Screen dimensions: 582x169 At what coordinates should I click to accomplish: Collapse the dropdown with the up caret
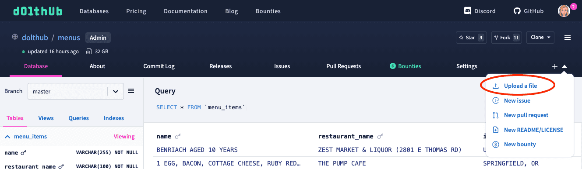tap(564, 66)
